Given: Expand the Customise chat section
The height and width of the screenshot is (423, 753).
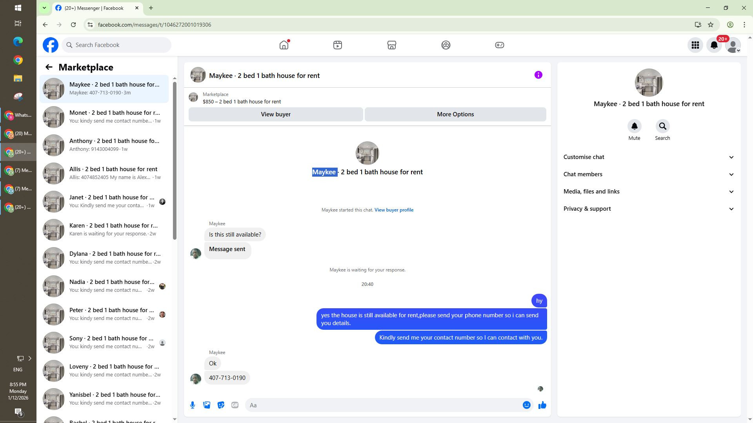Looking at the screenshot, I should pyautogui.click(x=649, y=157).
